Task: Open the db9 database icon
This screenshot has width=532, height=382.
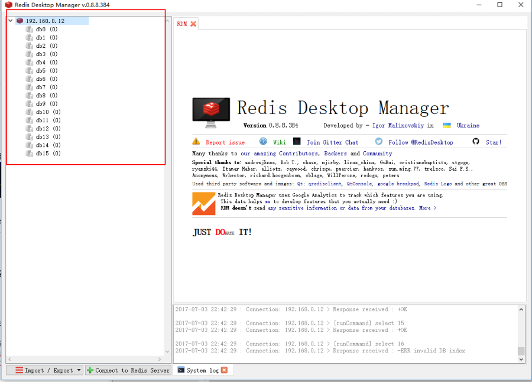Action: pyautogui.click(x=30, y=104)
